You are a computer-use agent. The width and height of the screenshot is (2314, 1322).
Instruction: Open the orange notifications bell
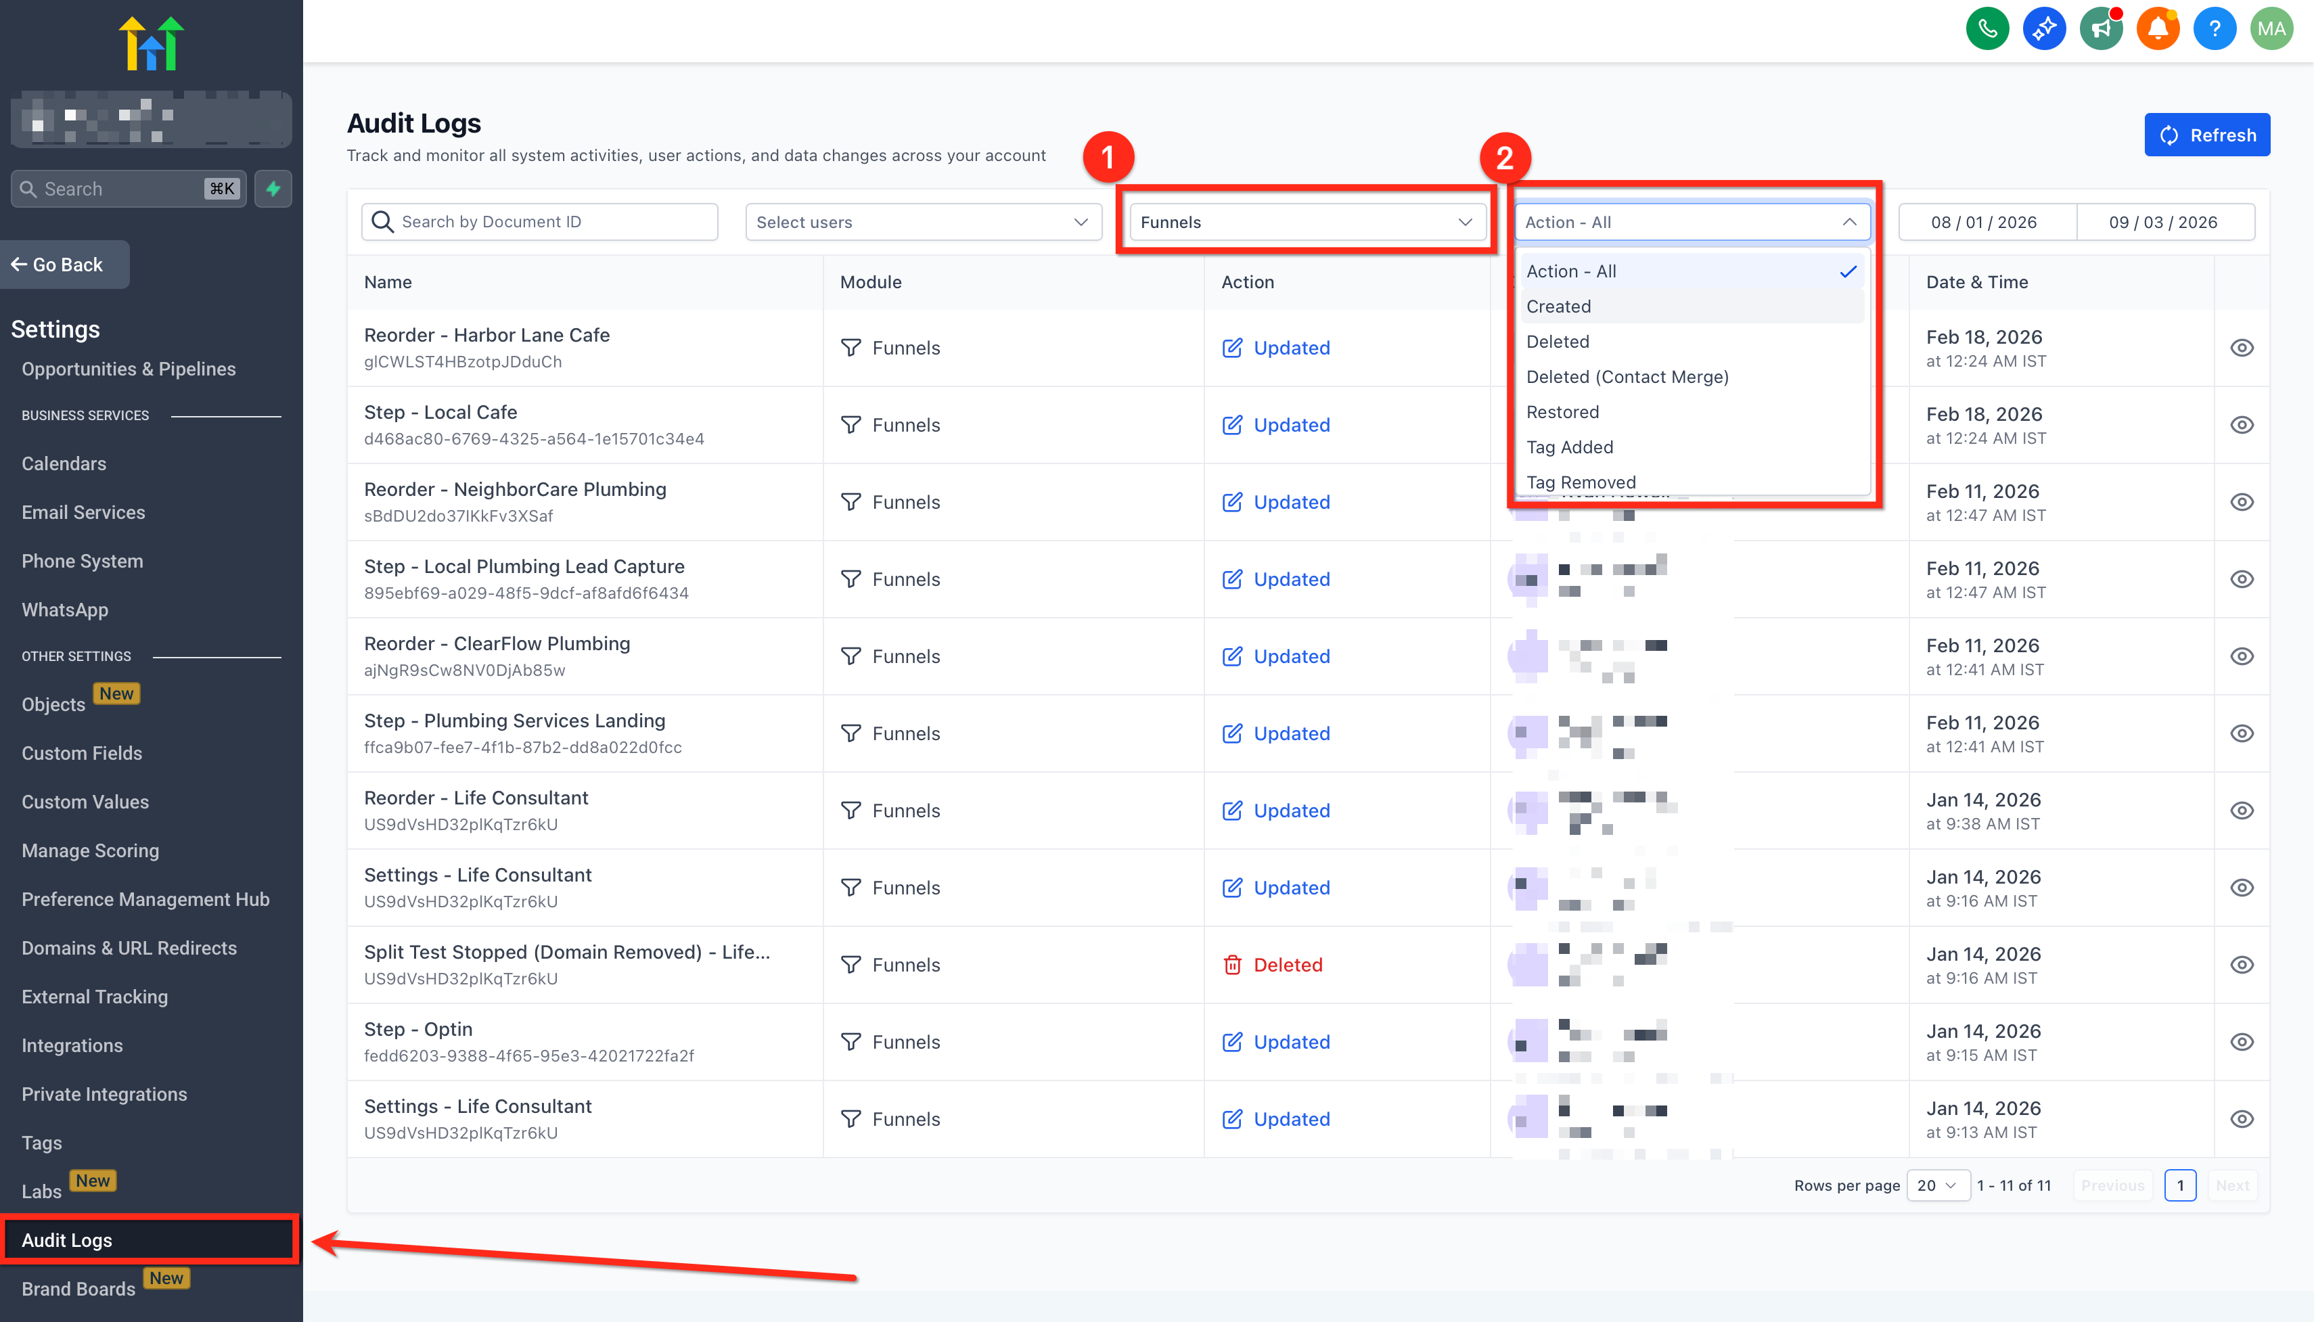[x=2158, y=29]
